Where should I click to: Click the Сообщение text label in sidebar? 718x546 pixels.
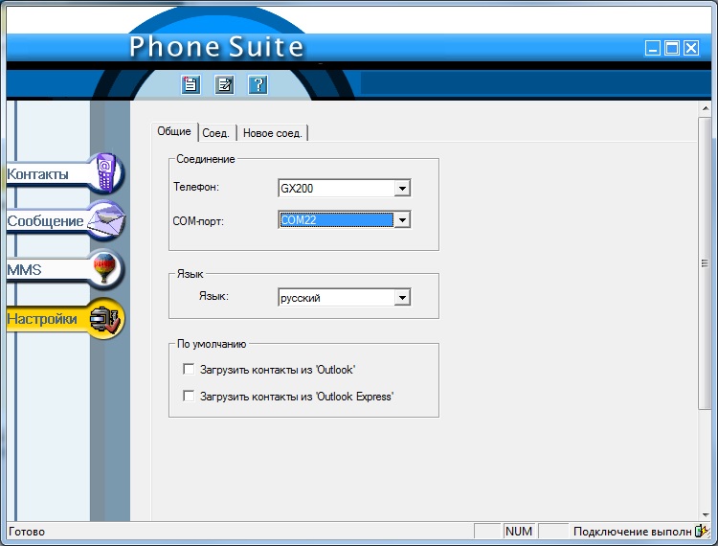[x=45, y=221]
